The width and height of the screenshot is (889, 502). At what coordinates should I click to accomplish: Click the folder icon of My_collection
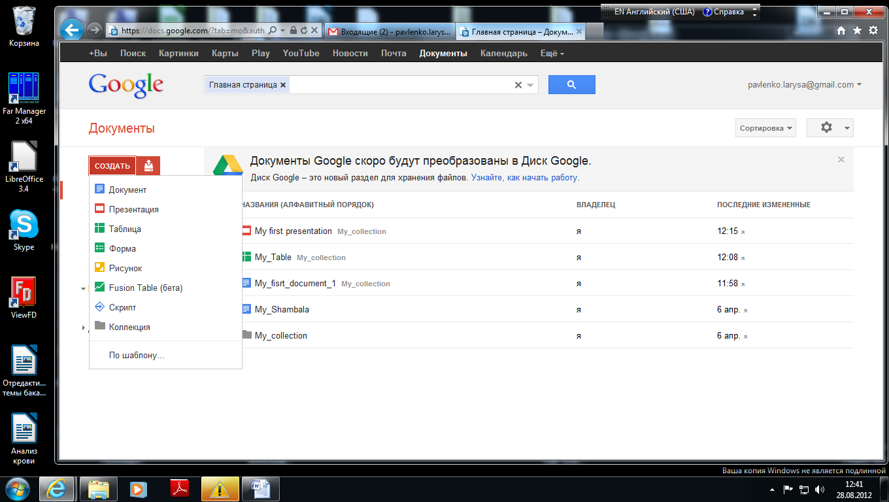pos(246,335)
